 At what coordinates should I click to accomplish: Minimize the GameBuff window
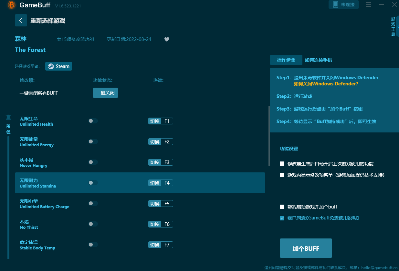tap(381, 5)
